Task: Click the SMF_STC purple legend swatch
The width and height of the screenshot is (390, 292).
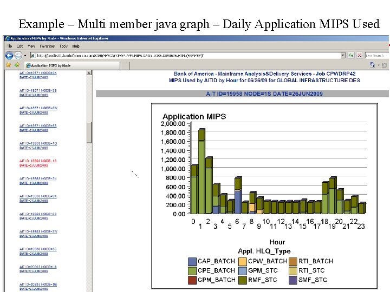Action: point(293,280)
